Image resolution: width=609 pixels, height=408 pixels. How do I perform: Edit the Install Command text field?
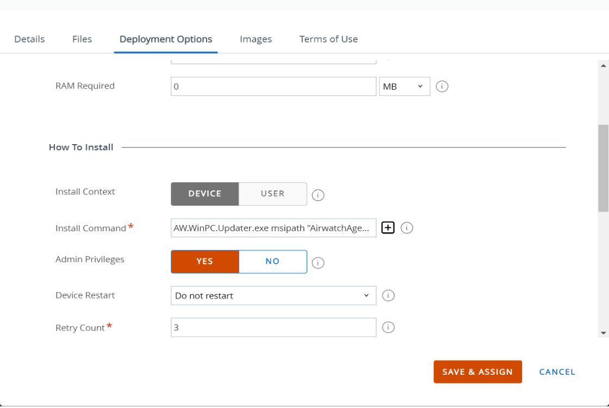(x=273, y=227)
